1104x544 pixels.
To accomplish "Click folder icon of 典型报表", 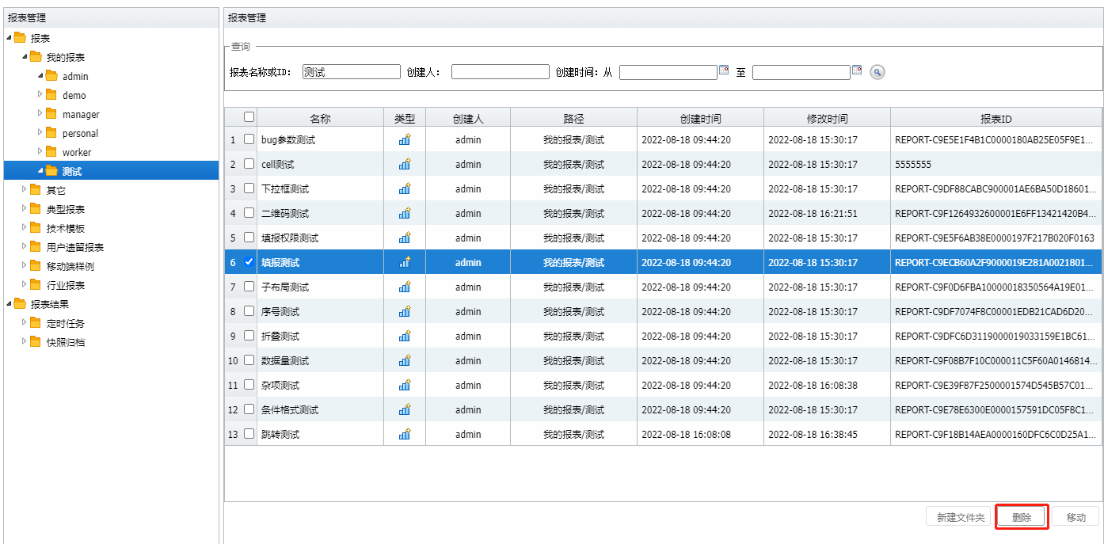I will (36, 209).
